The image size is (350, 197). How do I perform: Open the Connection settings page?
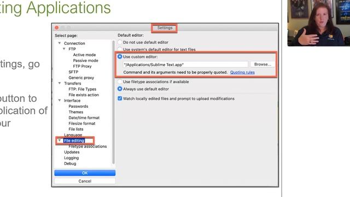74,43
